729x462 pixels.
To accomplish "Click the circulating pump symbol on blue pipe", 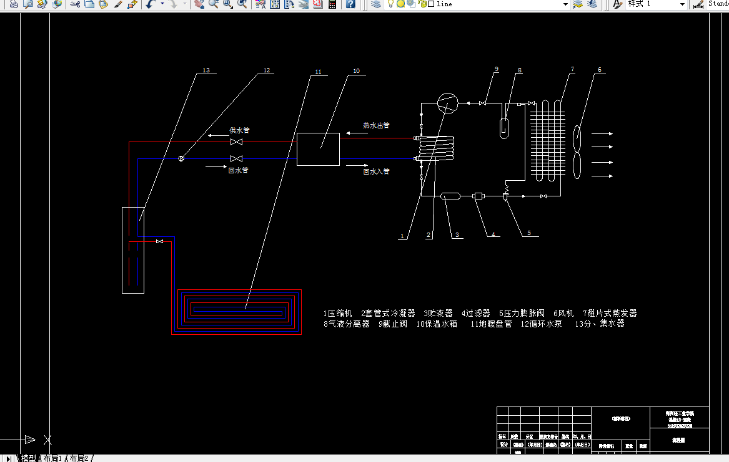I will [x=181, y=158].
